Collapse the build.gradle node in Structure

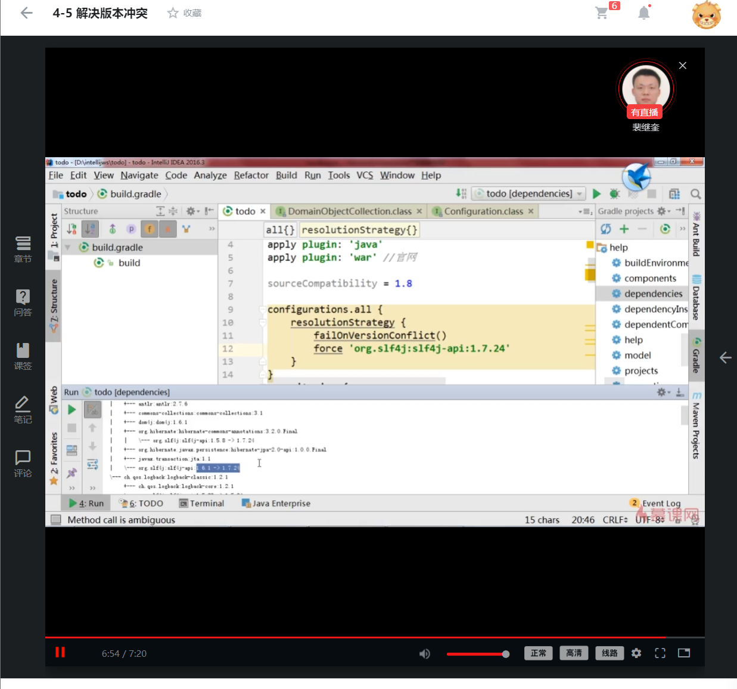point(67,247)
